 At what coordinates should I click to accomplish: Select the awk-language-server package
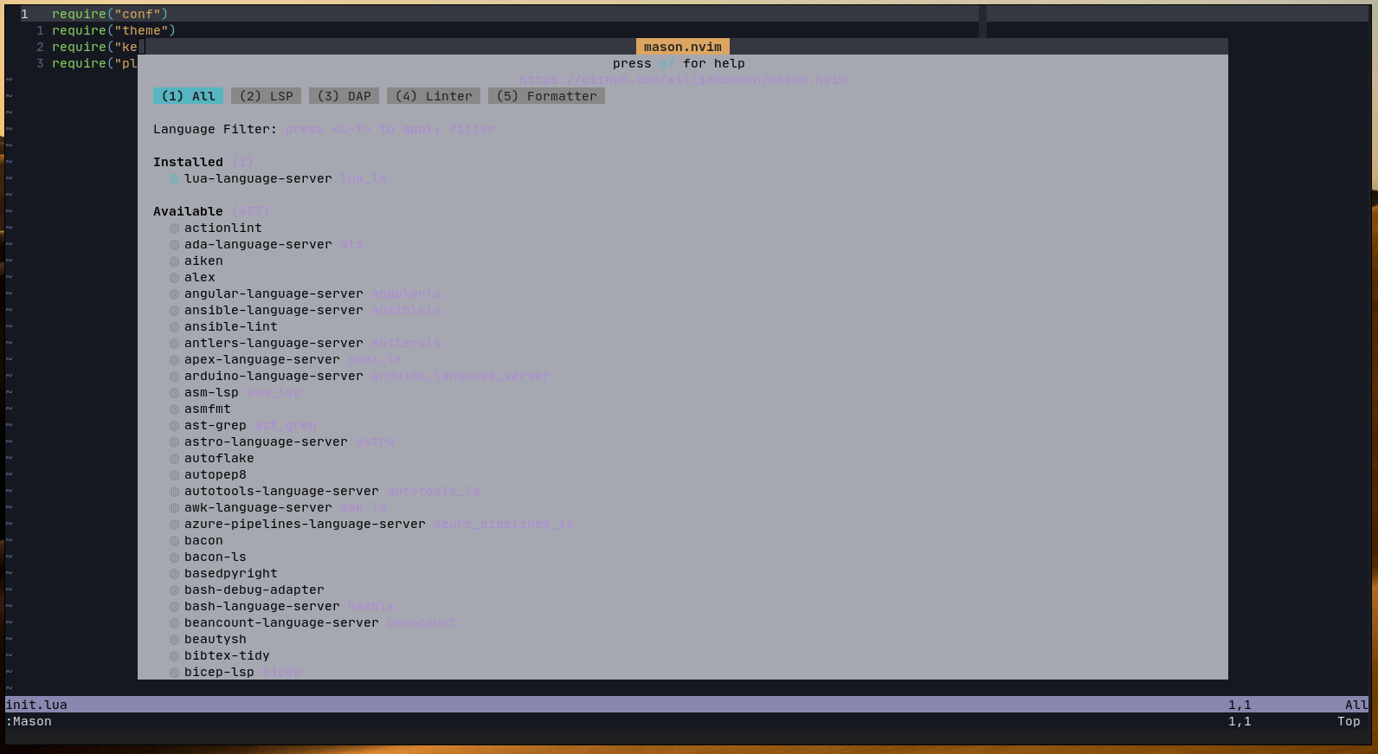pos(258,507)
